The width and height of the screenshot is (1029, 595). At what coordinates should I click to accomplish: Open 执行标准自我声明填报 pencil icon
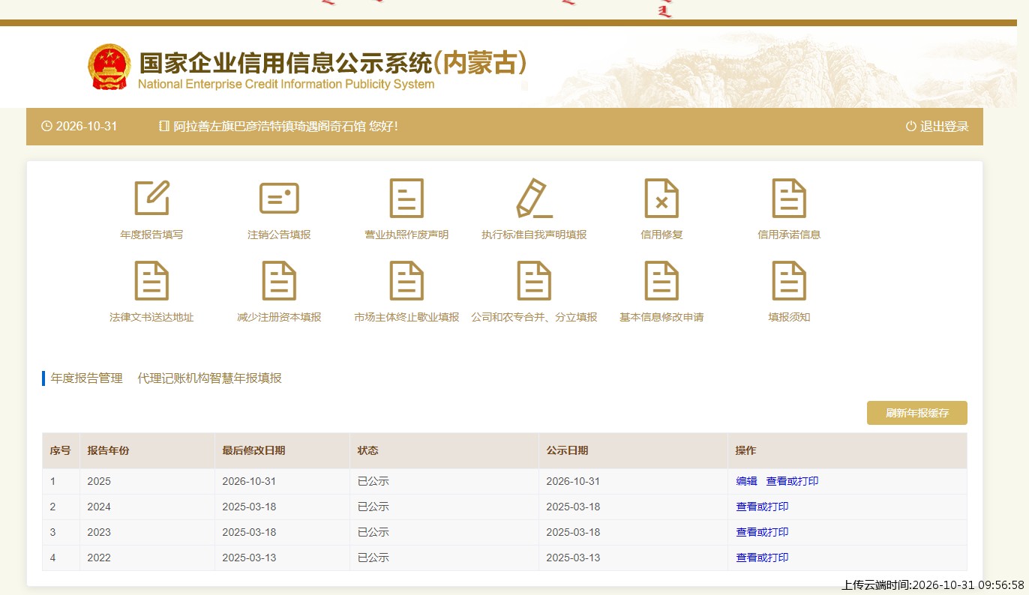pos(534,198)
